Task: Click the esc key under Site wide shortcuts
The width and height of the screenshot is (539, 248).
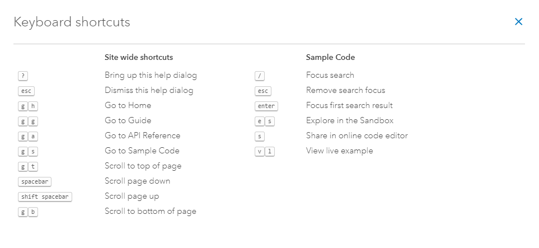Action: pyautogui.click(x=26, y=91)
